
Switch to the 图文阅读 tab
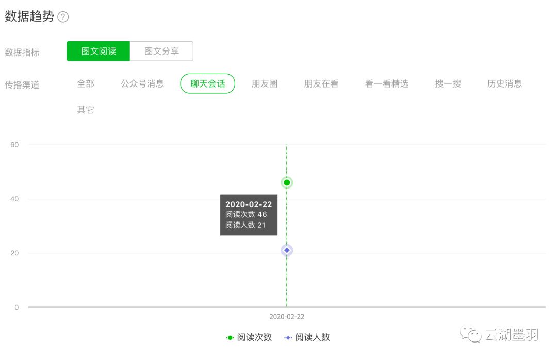click(x=98, y=51)
